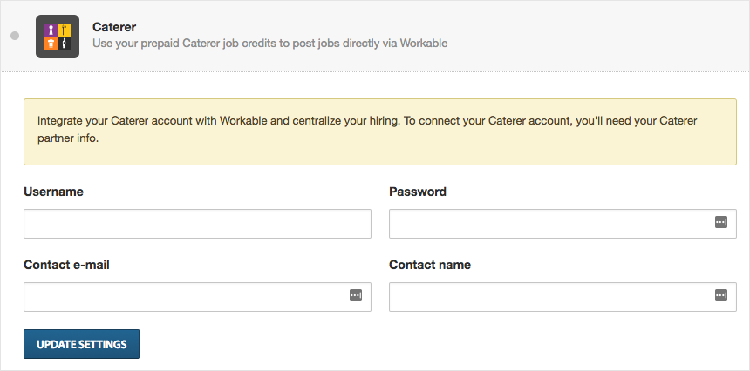Click the Contact e-mail label
Image resolution: width=750 pixels, height=371 pixels.
(x=66, y=265)
